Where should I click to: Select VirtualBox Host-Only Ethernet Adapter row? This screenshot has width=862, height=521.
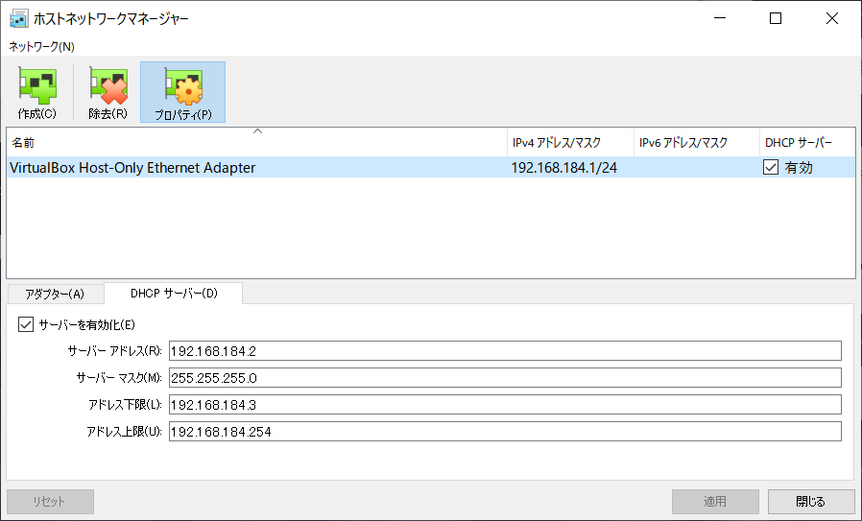pyautogui.click(x=431, y=167)
